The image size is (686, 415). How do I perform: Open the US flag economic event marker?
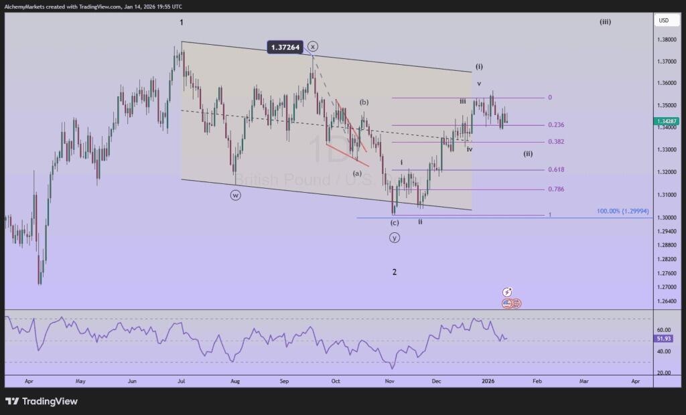click(507, 303)
